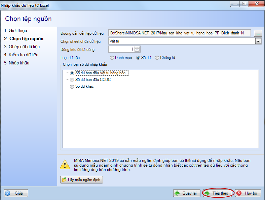Click the Quay lại back button
Screen dimensions: 265x200
tap(187, 193)
